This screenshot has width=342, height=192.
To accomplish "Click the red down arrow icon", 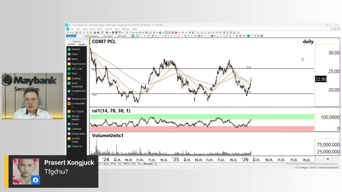I will coord(240,36).
